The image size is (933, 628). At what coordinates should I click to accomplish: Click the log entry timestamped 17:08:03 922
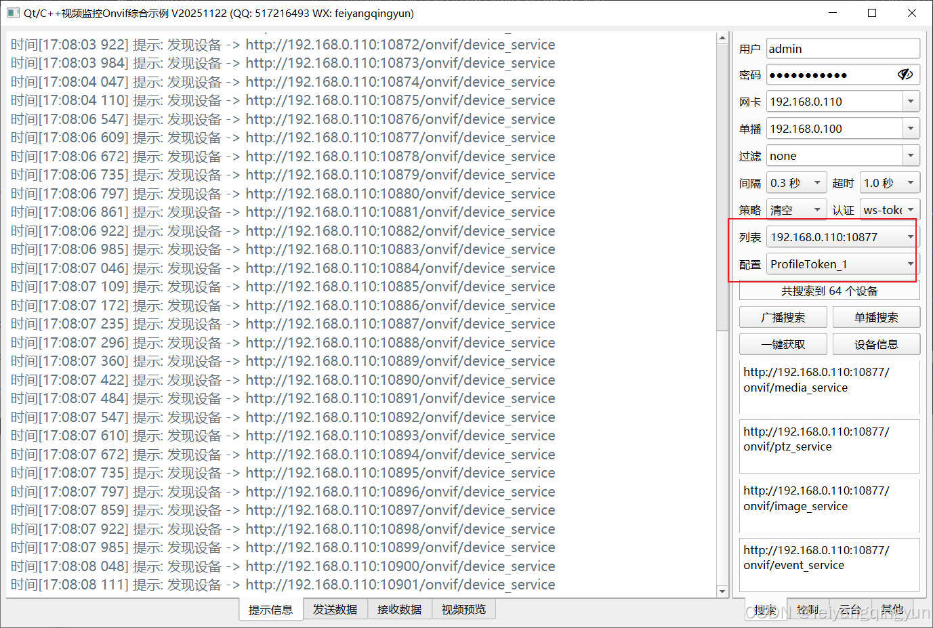click(283, 45)
